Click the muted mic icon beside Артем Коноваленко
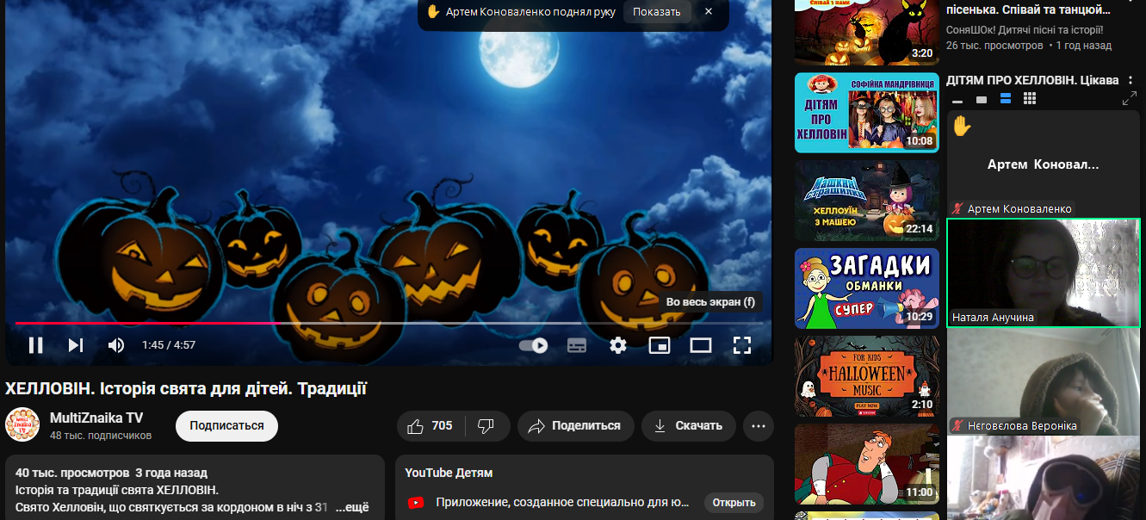The image size is (1146, 520). point(957,209)
